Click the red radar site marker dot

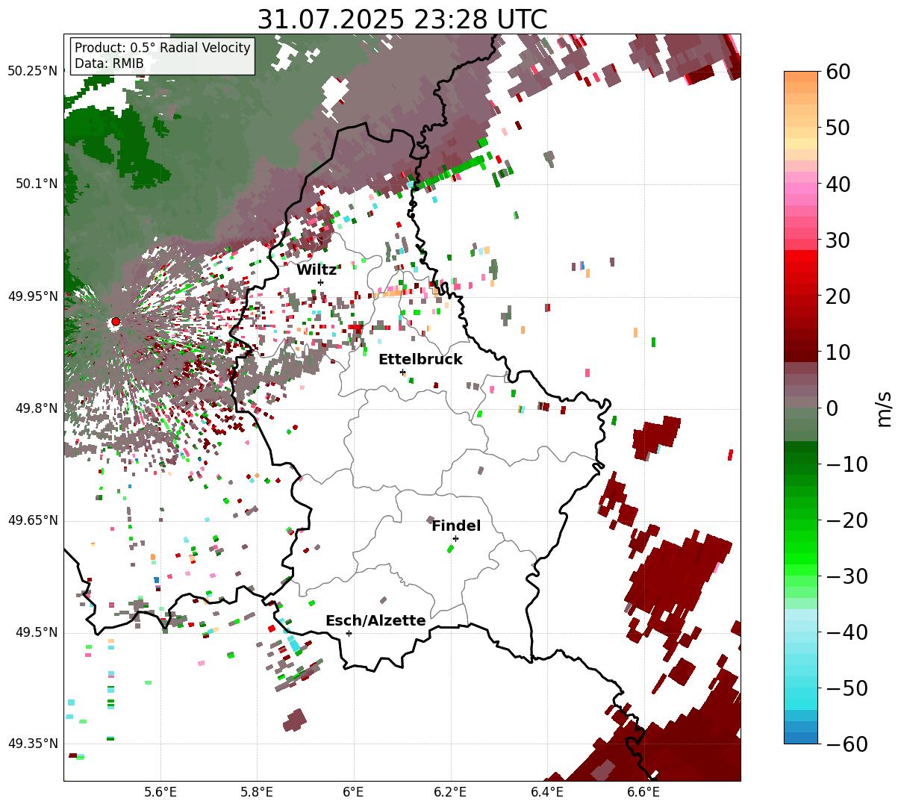(x=115, y=322)
